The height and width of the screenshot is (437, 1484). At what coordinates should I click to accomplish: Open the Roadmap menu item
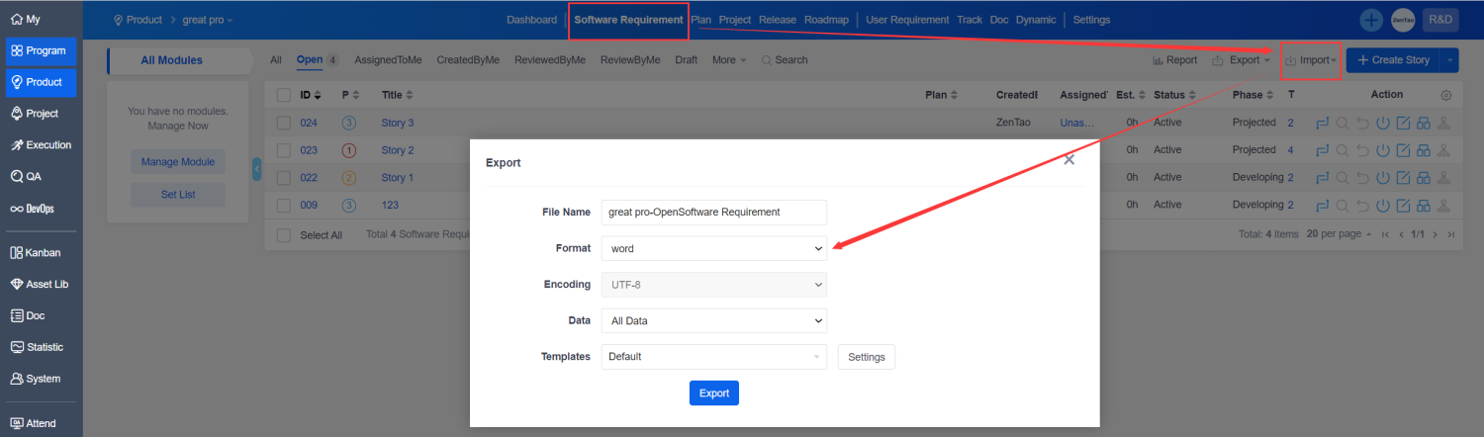(824, 20)
